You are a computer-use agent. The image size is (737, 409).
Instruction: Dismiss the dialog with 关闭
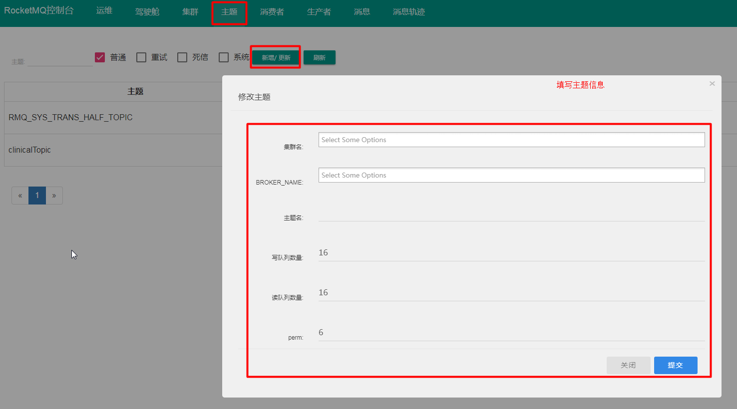(628, 365)
